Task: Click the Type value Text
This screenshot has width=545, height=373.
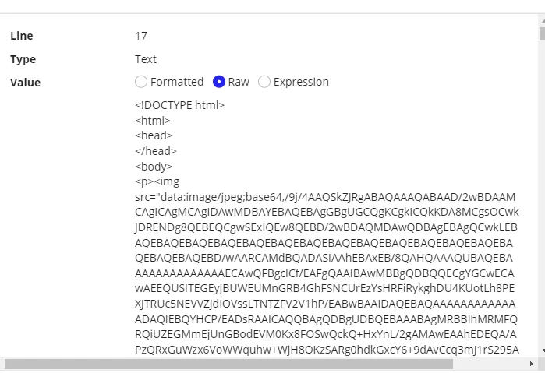Action: 146,59
